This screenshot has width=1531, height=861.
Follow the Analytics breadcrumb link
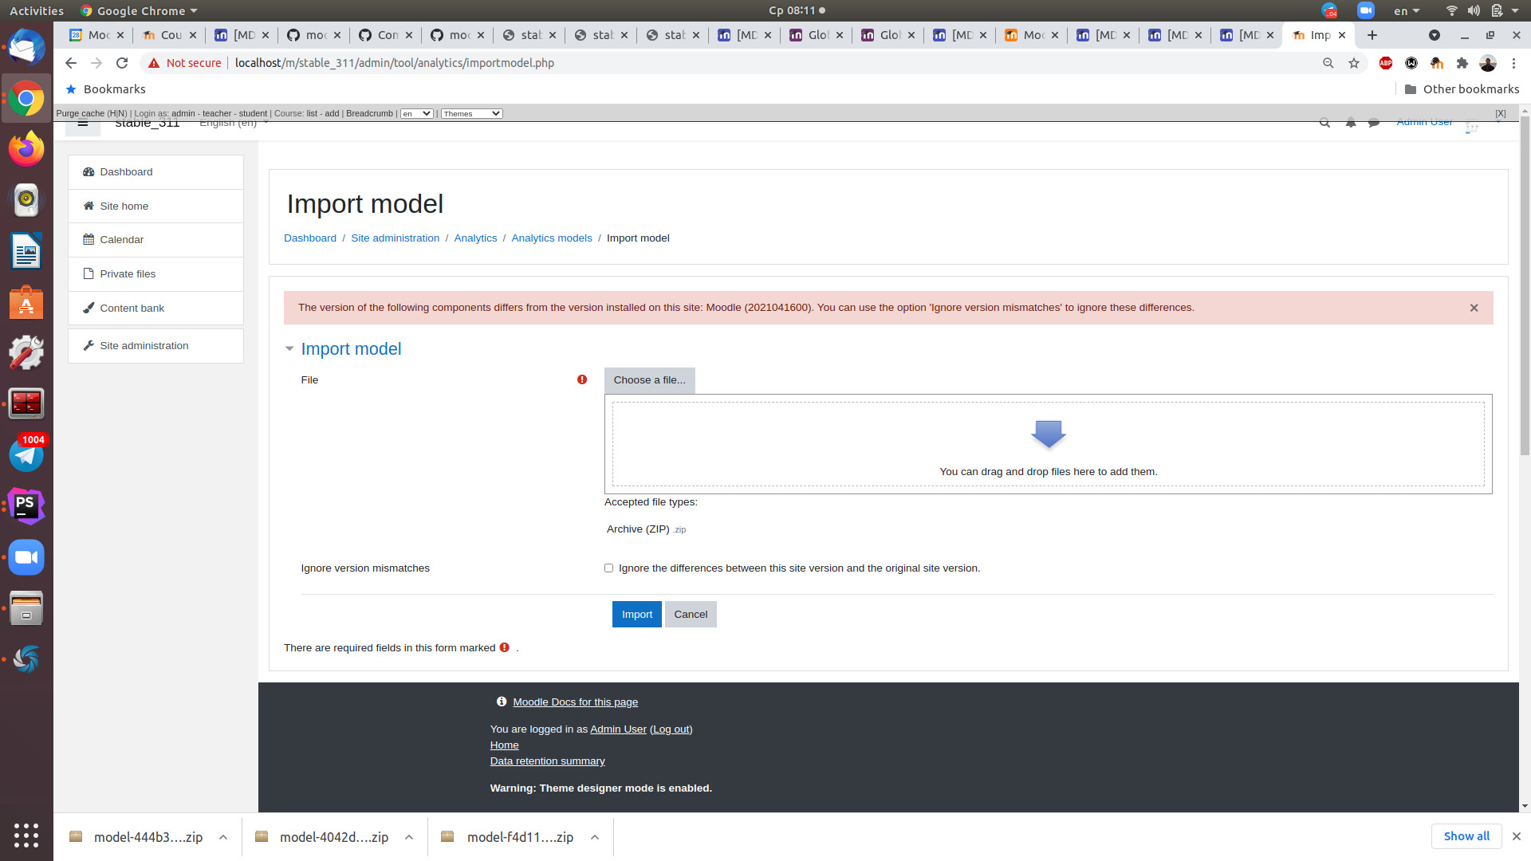tap(475, 238)
